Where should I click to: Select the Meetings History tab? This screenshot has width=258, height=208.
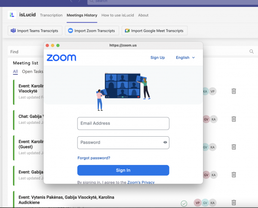(82, 15)
